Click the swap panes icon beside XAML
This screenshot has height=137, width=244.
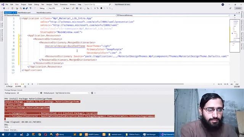click(x=25, y=86)
